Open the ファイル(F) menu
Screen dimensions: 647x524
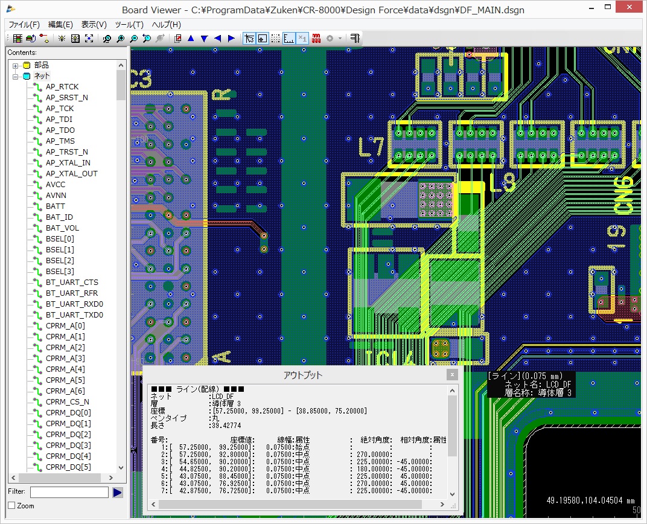pyautogui.click(x=24, y=25)
